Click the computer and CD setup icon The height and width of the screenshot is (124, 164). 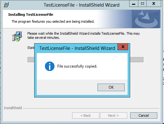[x=17, y=36]
